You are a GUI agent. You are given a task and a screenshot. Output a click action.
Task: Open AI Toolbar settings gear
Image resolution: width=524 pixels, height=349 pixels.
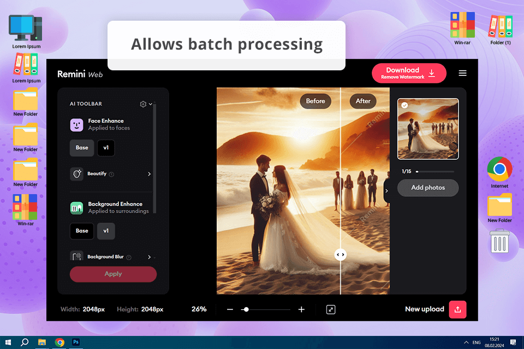(143, 104)
